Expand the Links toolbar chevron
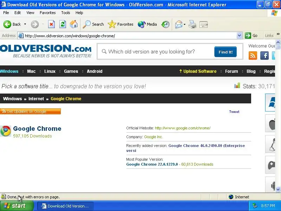The height and width of the screenshot is (211, 281). pos(278,34)
